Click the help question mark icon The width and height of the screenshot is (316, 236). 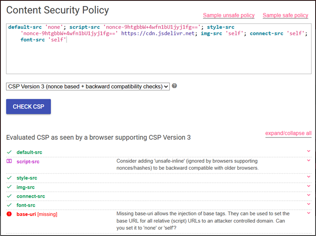[x=174, y=86]
